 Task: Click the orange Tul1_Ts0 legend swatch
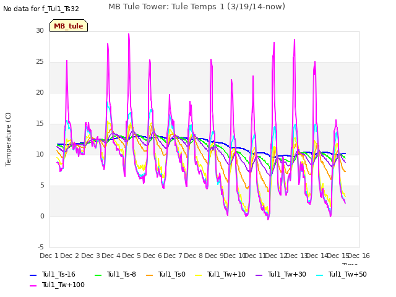pyautogui.click(x=150, y=275)
